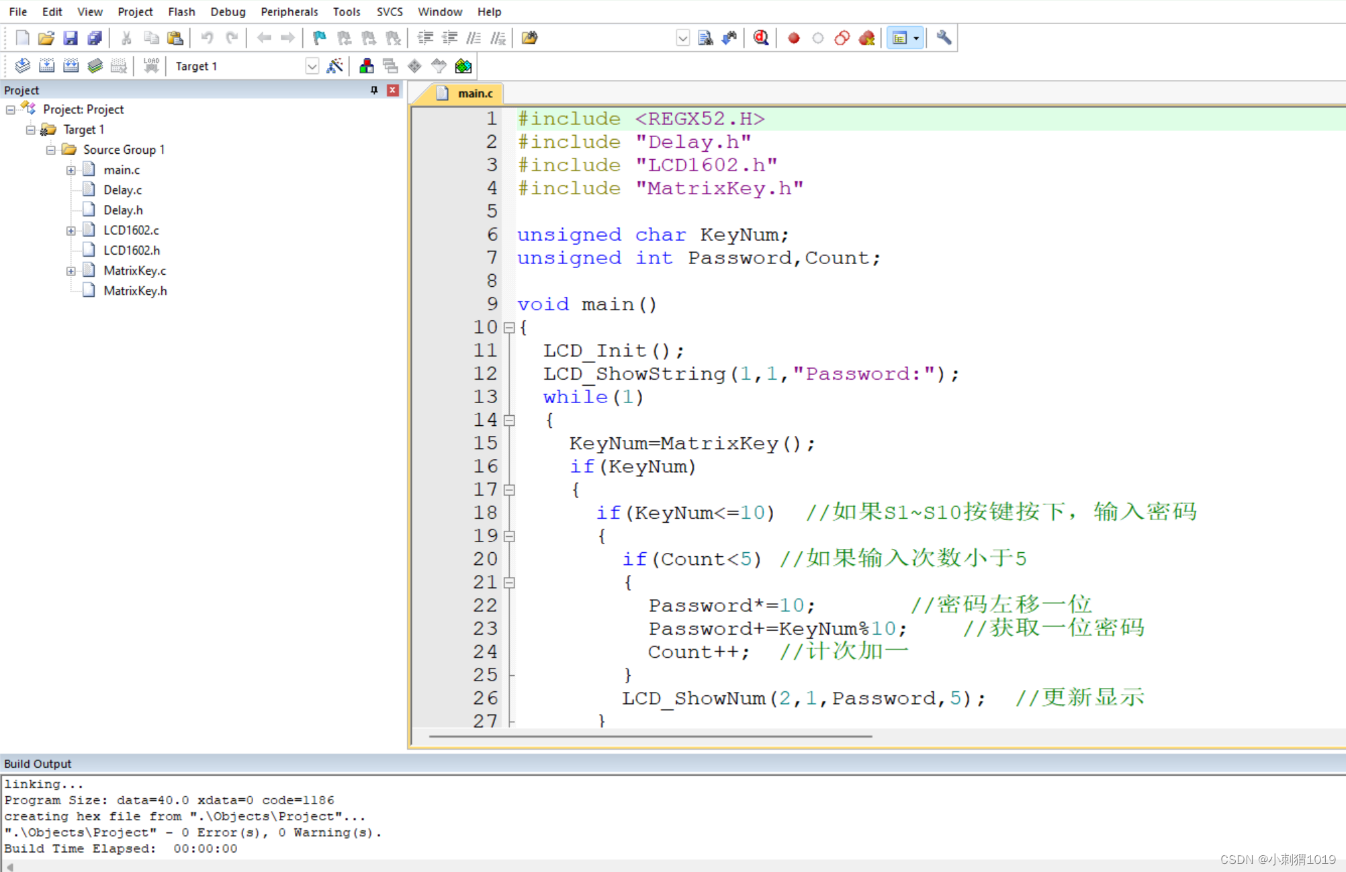
Task: Click the editor horizontal scrollbar
Action: (650, 736)
